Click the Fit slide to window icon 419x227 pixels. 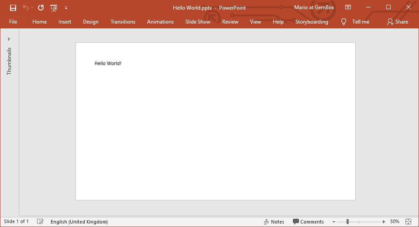coord(408,222)
